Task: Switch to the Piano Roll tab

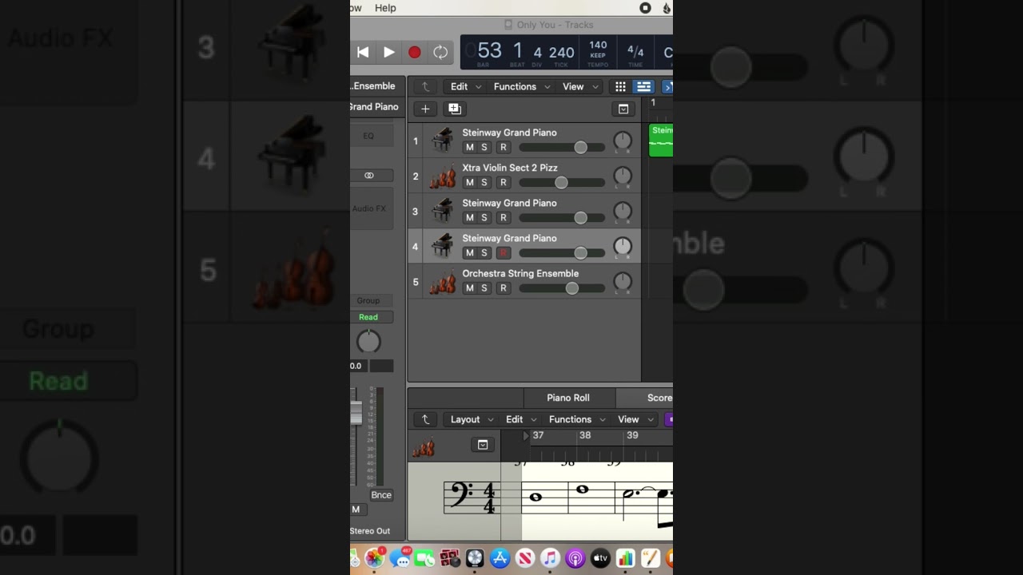Action: coord(568,398)
